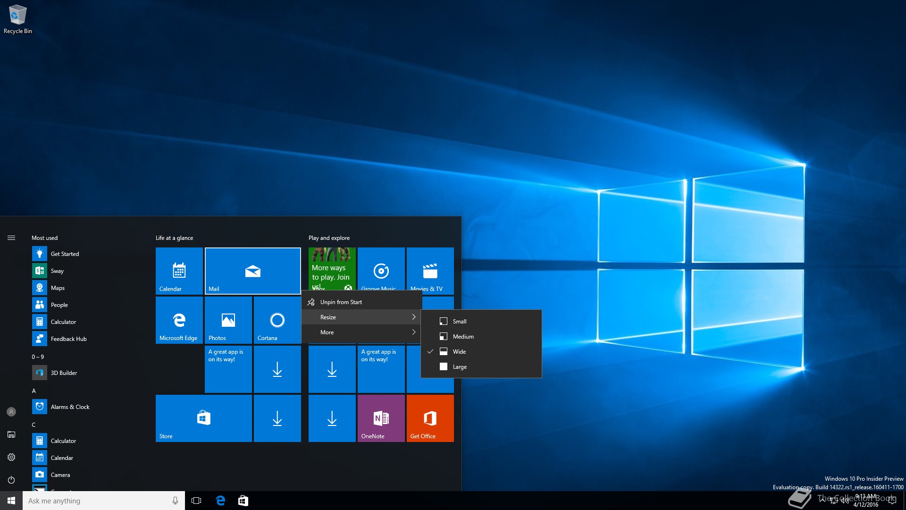Open the OneNote tile
This screenshot has width=906, height=510.
pyautogui.click(x=381, y=418)
